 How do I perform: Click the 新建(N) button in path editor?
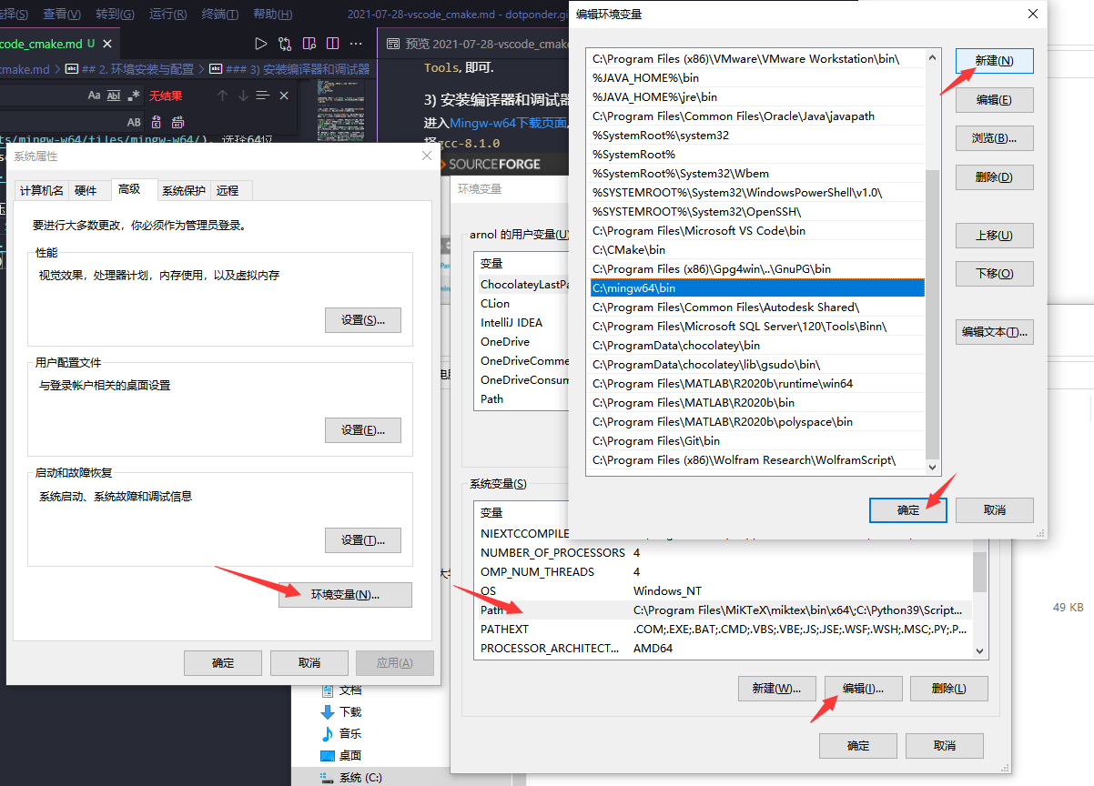point(994,61)
